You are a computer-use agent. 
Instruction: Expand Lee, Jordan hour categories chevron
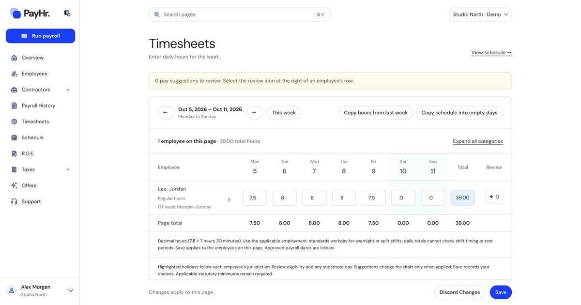click(229, 199)
